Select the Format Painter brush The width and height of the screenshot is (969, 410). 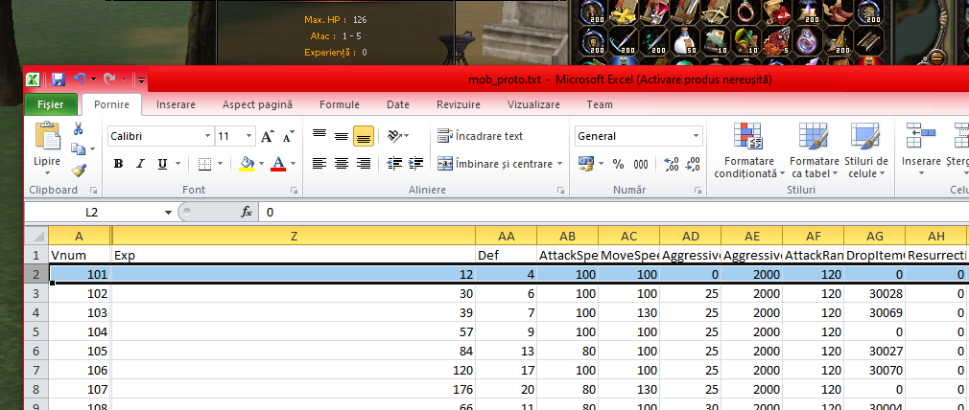79,171
